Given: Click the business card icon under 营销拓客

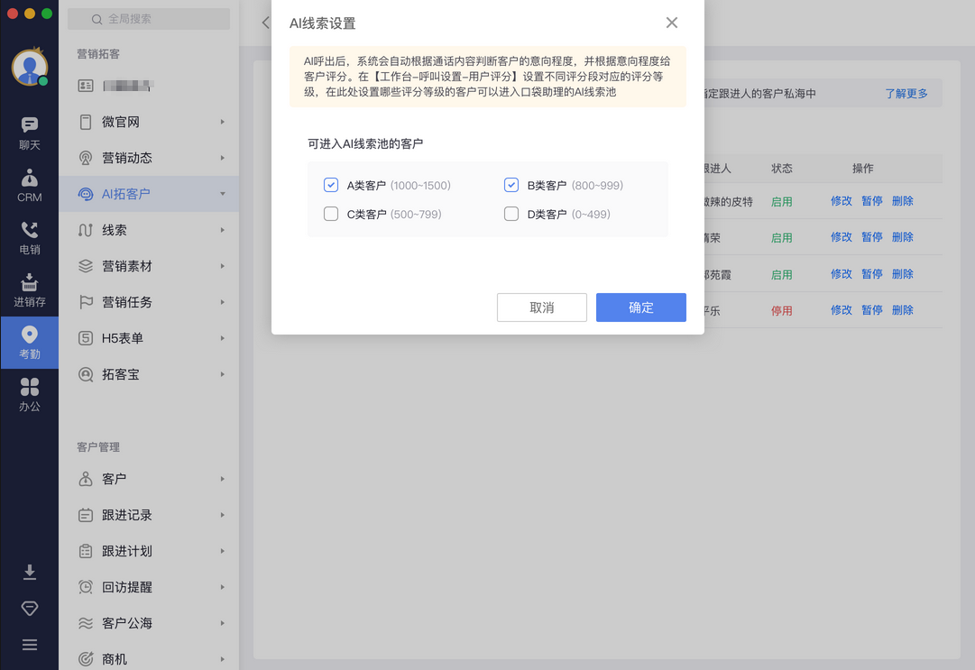Looking at the screenshot, I should point(86,86).
